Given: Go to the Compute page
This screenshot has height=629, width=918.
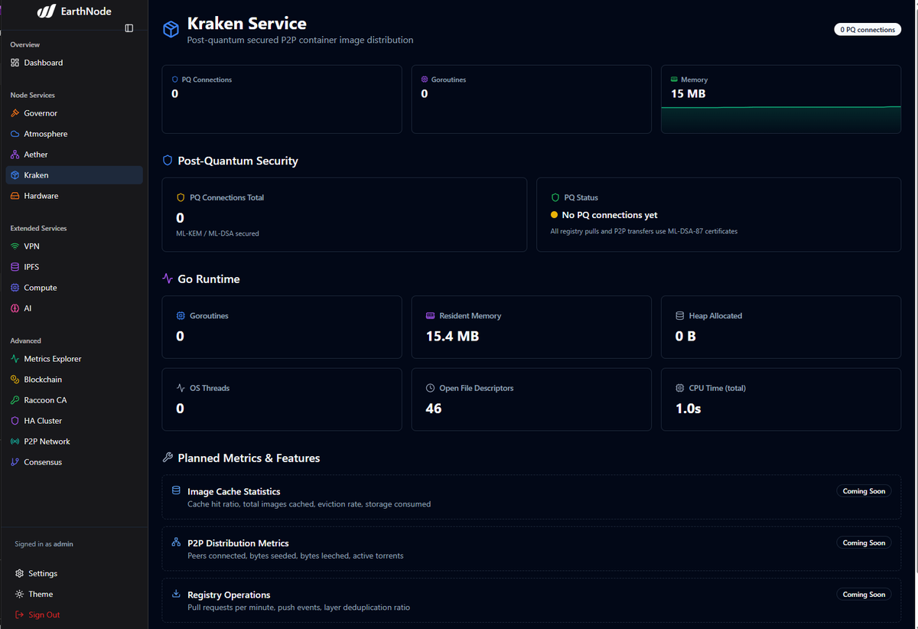Looking at the screenshot, I should click(73, 288).
